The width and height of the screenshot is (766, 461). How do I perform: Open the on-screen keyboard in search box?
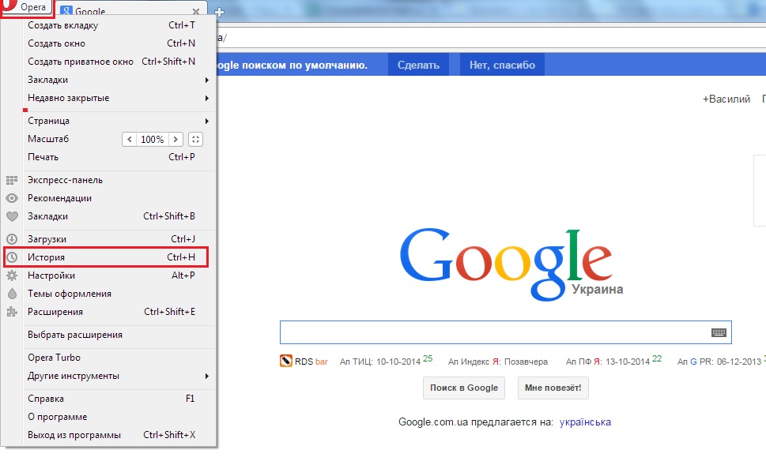719,332
